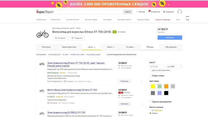The width and height of the screenshot is (208, 117).
Task: Open the Yandex Market logo homepage
Action: (45, 12)
